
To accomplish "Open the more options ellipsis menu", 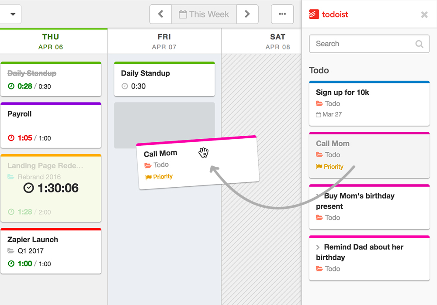I will click(x=282, y=14).
